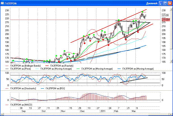Select the 'Дневной' timeframe label in title bar
The image size is (173, 116).
[x=152, y=3]
